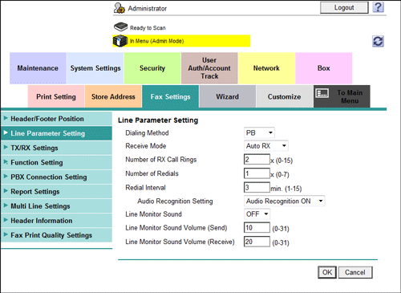Click the Administrator user icon
The height and width of the screenshot is (293, 401).
[x=119, y=8]
